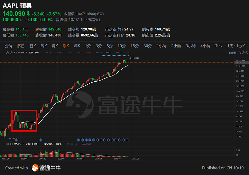Switch to the 3小時 interval tab
This screenshot has width=249, height=175.
[191, 46]
